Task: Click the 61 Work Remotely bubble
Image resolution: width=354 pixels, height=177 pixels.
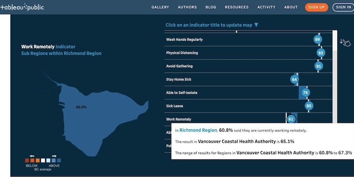Action: point(291,119)
